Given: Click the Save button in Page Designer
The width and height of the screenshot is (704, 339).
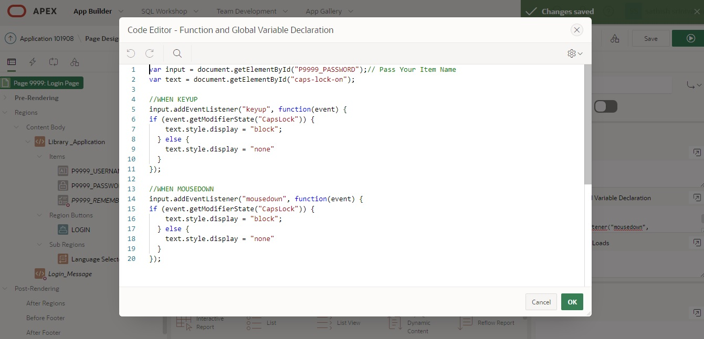Looking at the screenshot, I should point(651,38).
